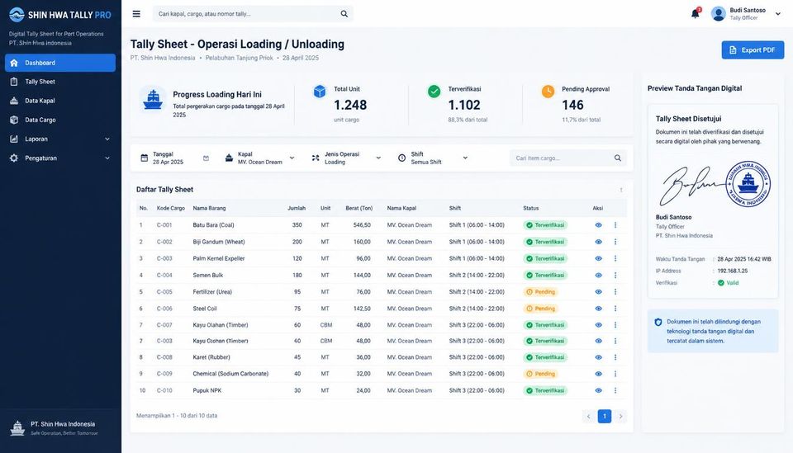Click the ship icon in Progress Loading card
Viewport: 793px width, 453px height.
(153, 99)
